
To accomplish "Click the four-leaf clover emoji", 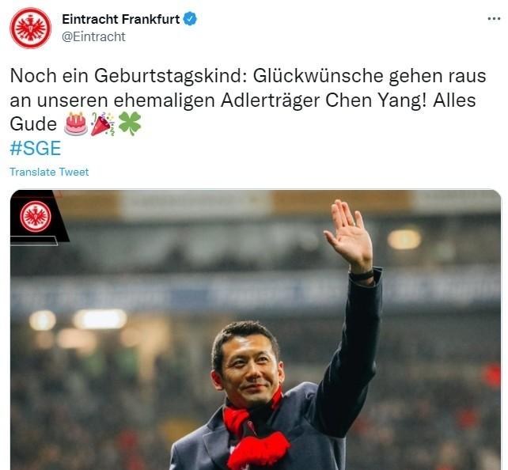I will pos(130,123).
